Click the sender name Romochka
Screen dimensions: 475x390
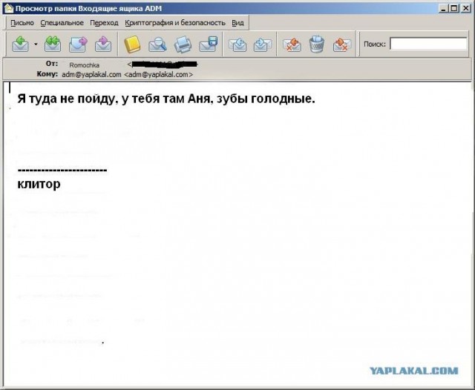click(84, 65)
